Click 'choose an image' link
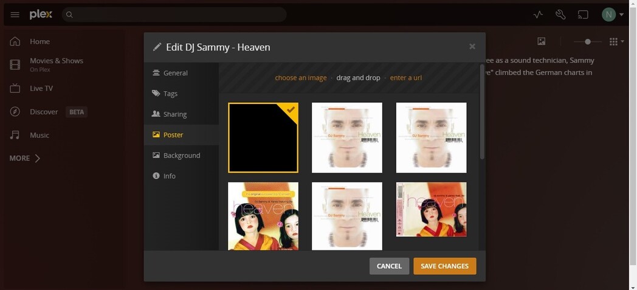Image resolution: width=637 pixels, height=290 pixels. [301, 78]
